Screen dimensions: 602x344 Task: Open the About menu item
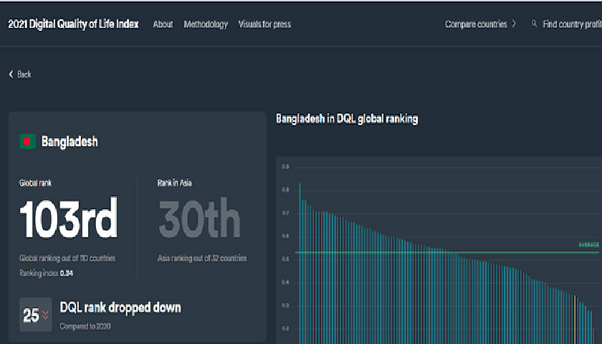(x=163, y=24)
